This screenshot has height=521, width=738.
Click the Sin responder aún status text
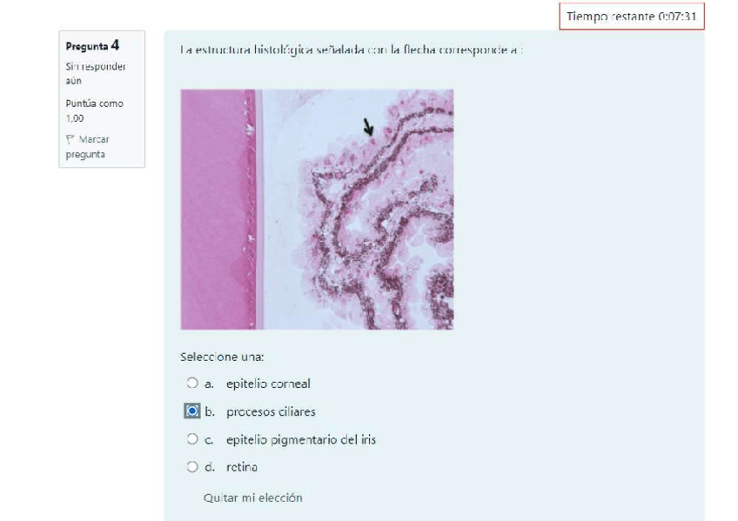[x=96, y=73]
